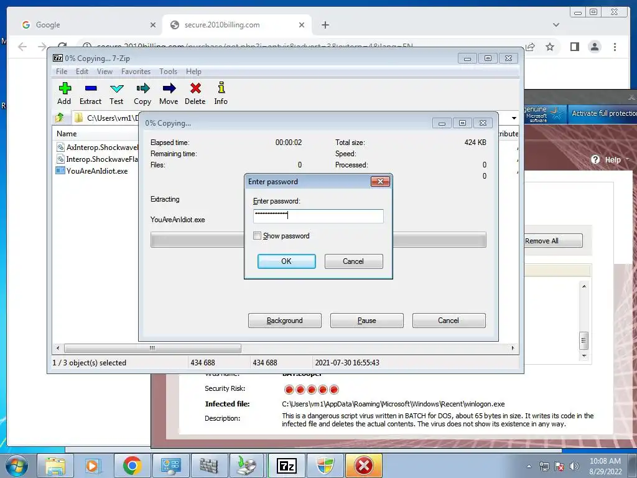Open the 7-Zip File menu
Image resolution: width=637 pixels, height=478 pixels.
[x=62, y=72]
